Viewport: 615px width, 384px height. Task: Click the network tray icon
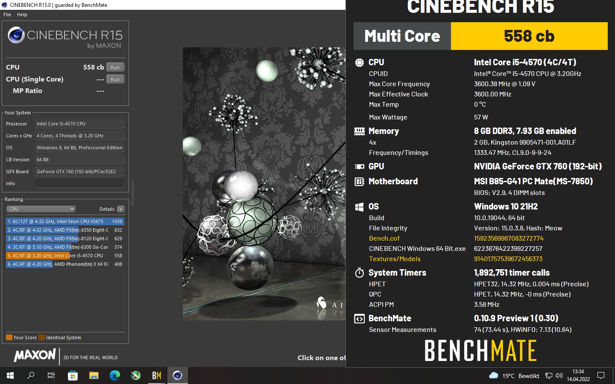coord(549,376)
